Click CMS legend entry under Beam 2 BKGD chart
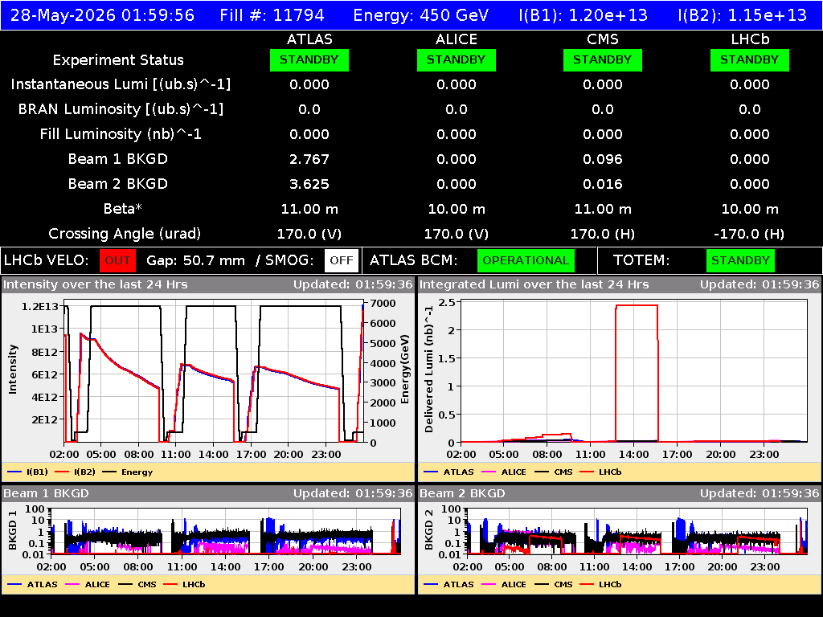 point(554,585)
